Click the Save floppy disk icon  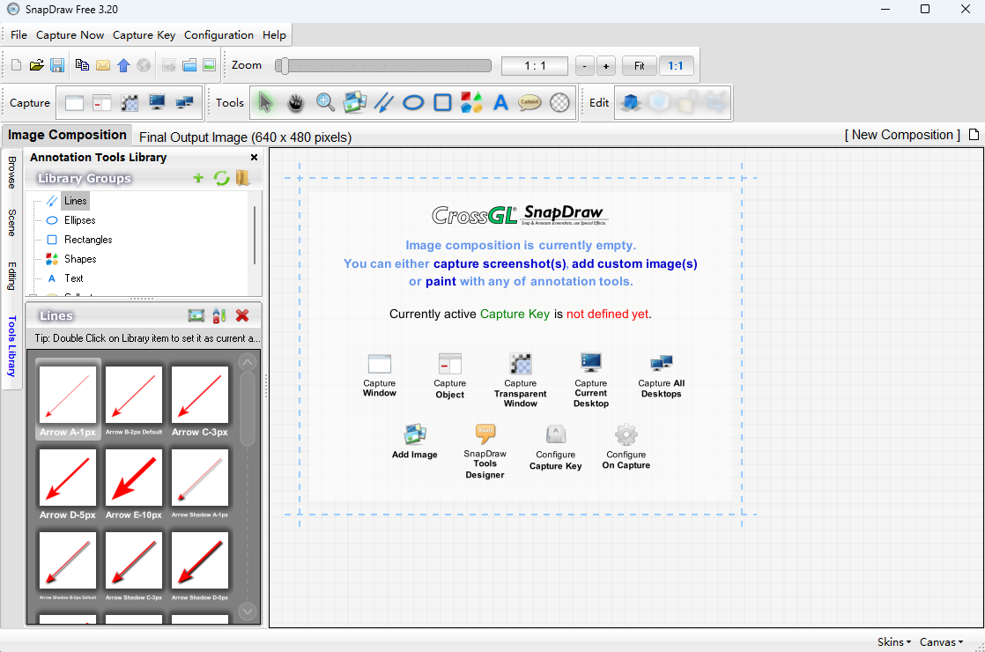pos(57,65)
